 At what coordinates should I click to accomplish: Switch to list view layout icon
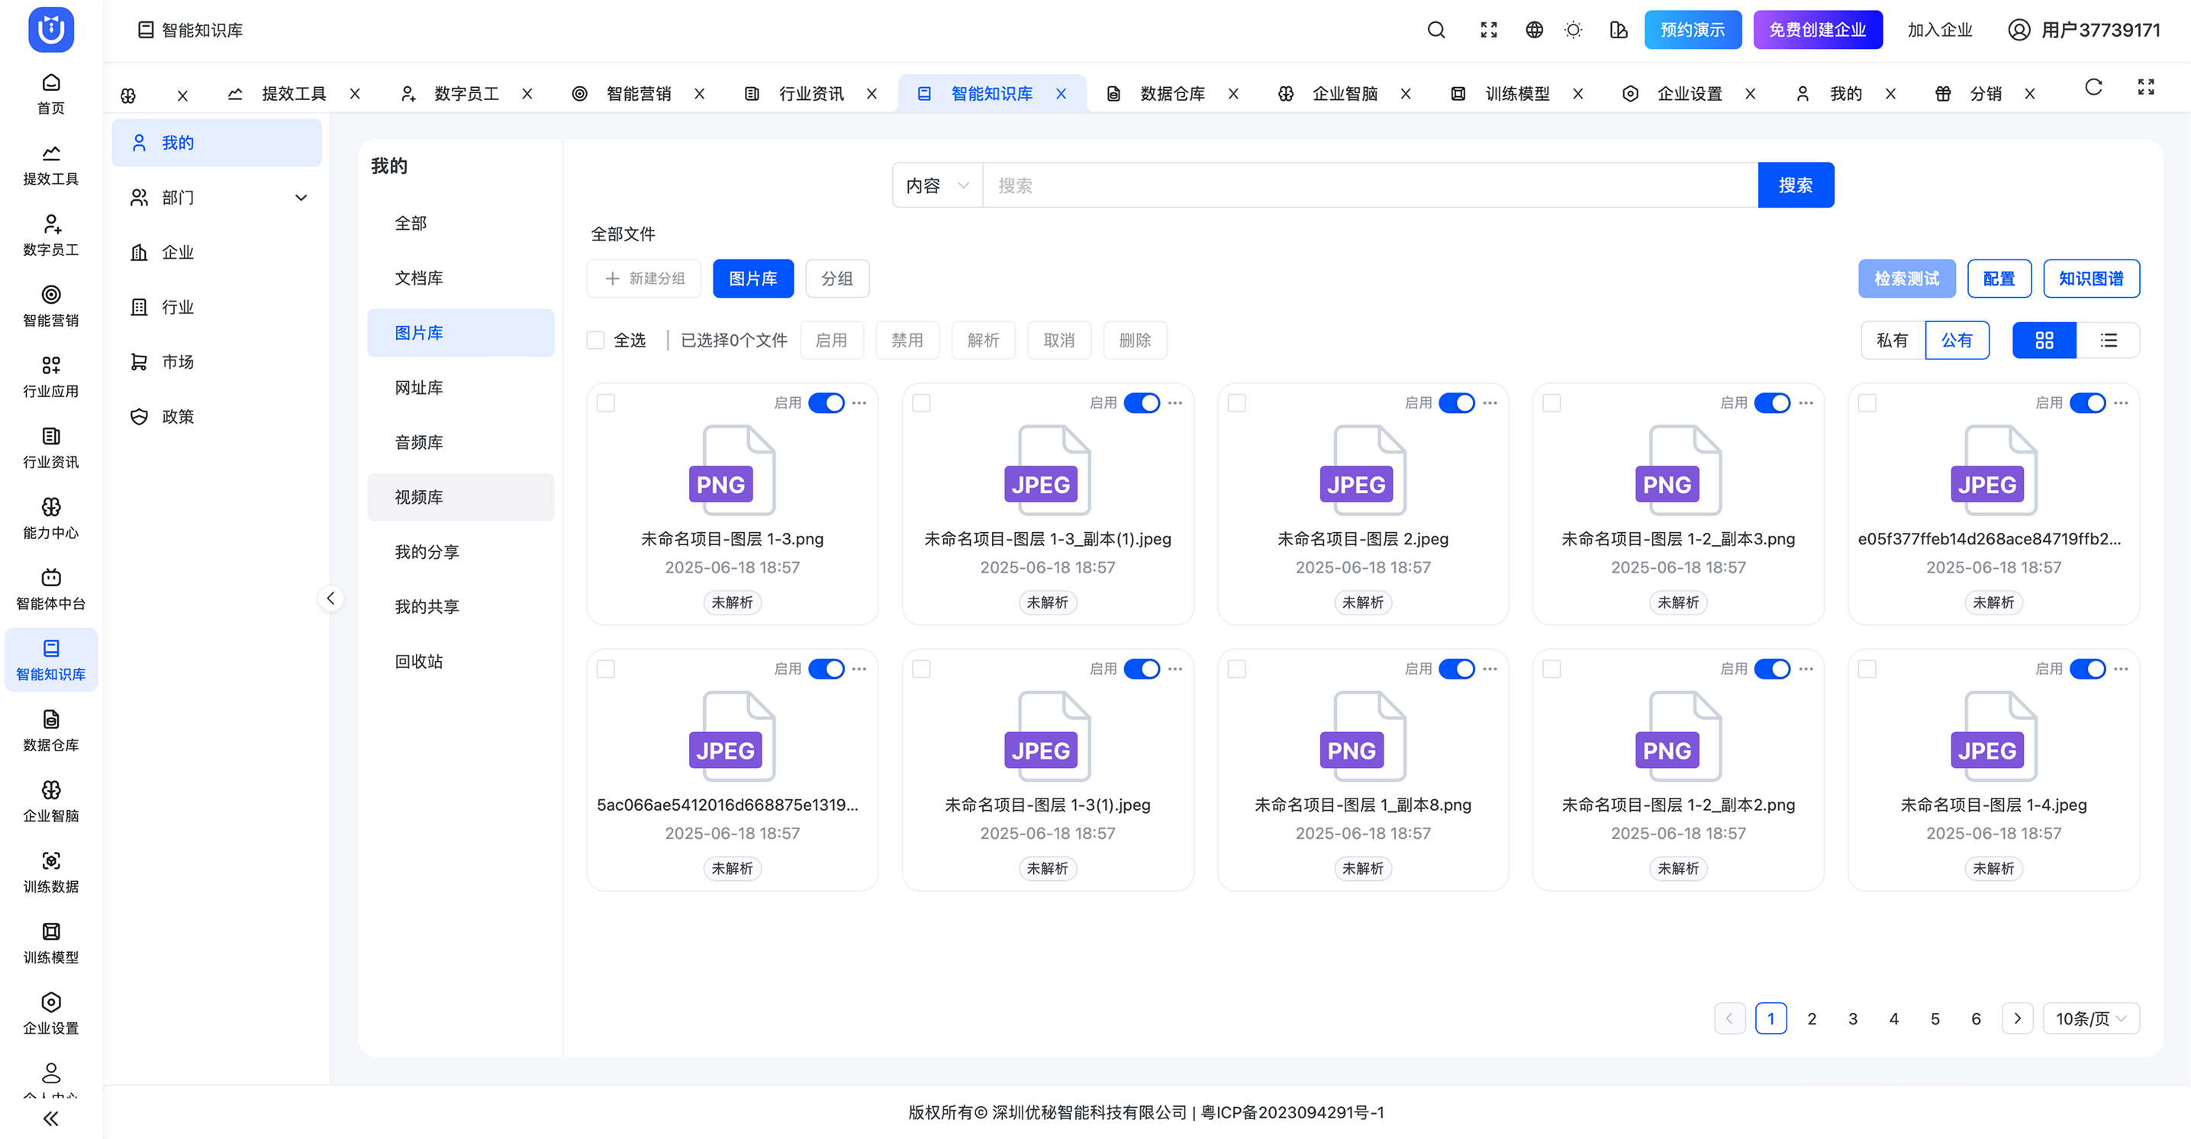click(x=2108, y=340)
